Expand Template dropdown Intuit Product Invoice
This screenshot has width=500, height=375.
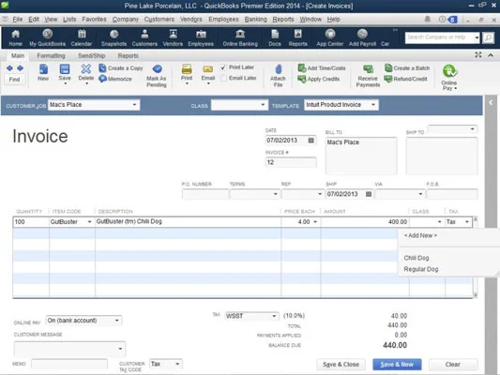point(373,104)
